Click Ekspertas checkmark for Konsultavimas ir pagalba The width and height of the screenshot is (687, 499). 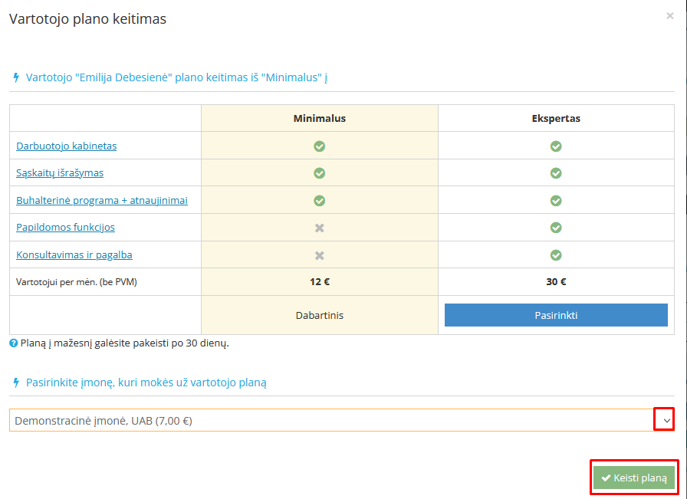coord(556,254)
